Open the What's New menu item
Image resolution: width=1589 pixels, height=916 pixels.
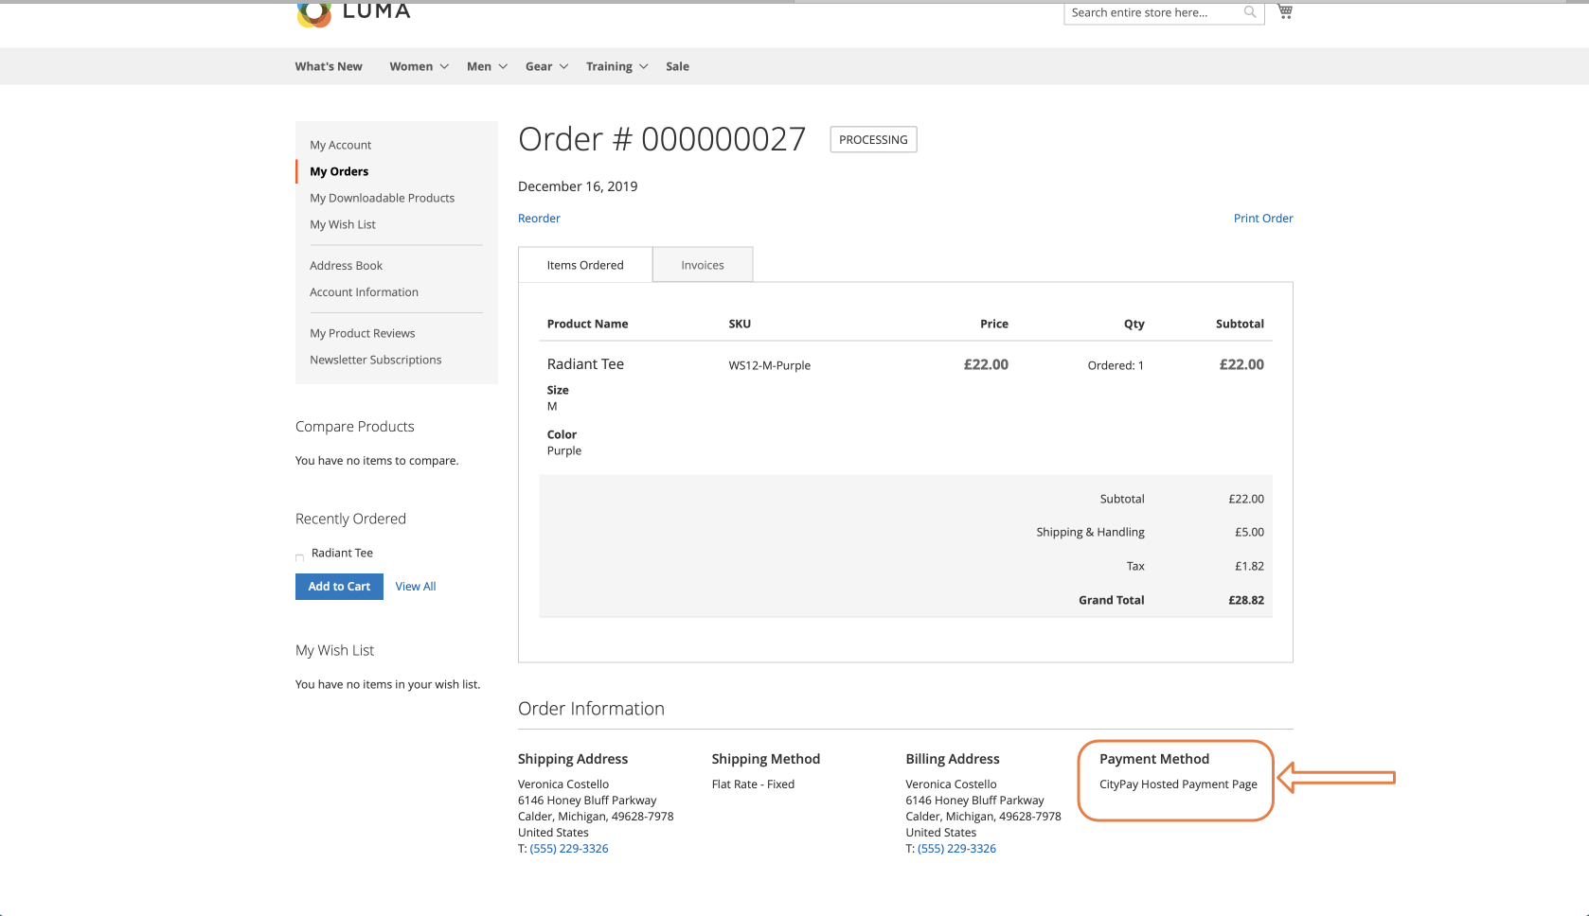pos(328,65)
